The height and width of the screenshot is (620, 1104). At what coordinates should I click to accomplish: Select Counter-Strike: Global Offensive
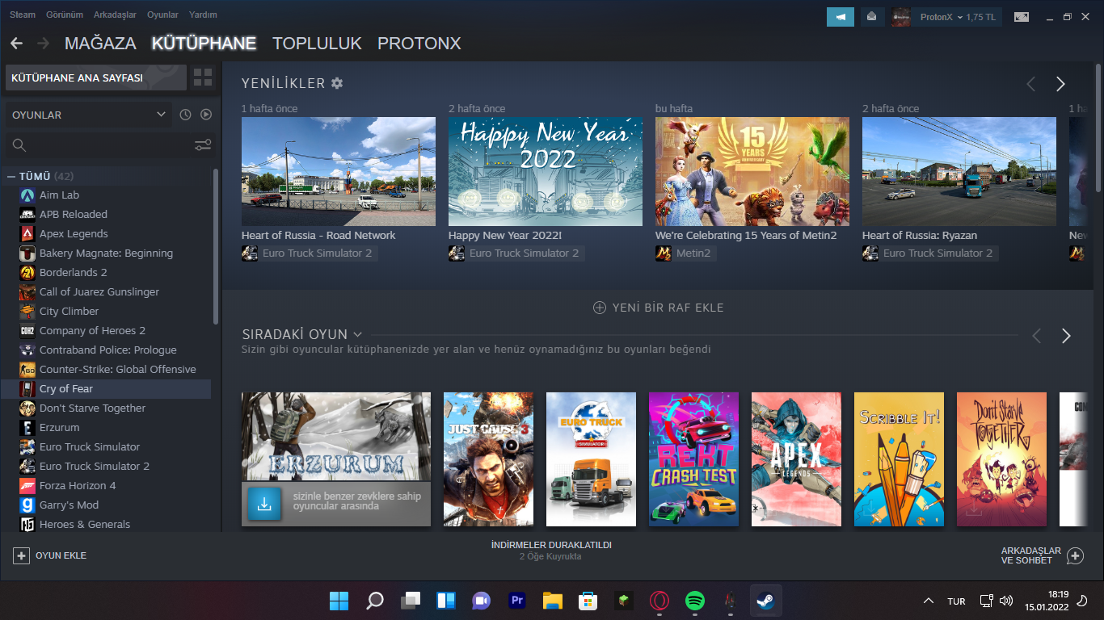tap(107, 370)
